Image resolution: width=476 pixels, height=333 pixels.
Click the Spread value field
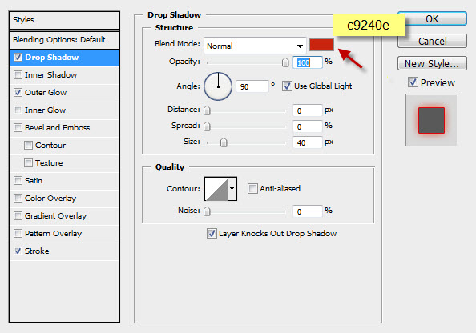tap(307, 126)
